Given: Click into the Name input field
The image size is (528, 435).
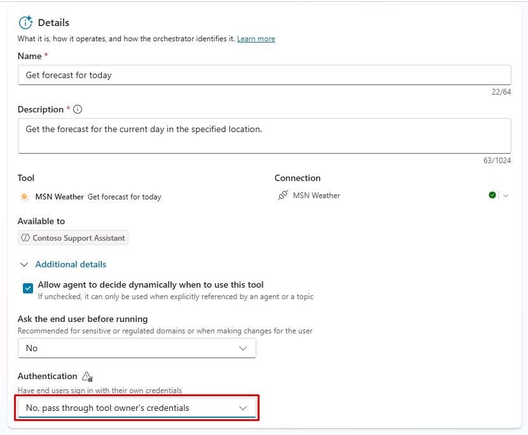Looking at the screenshot, I should tap(264, 75).
